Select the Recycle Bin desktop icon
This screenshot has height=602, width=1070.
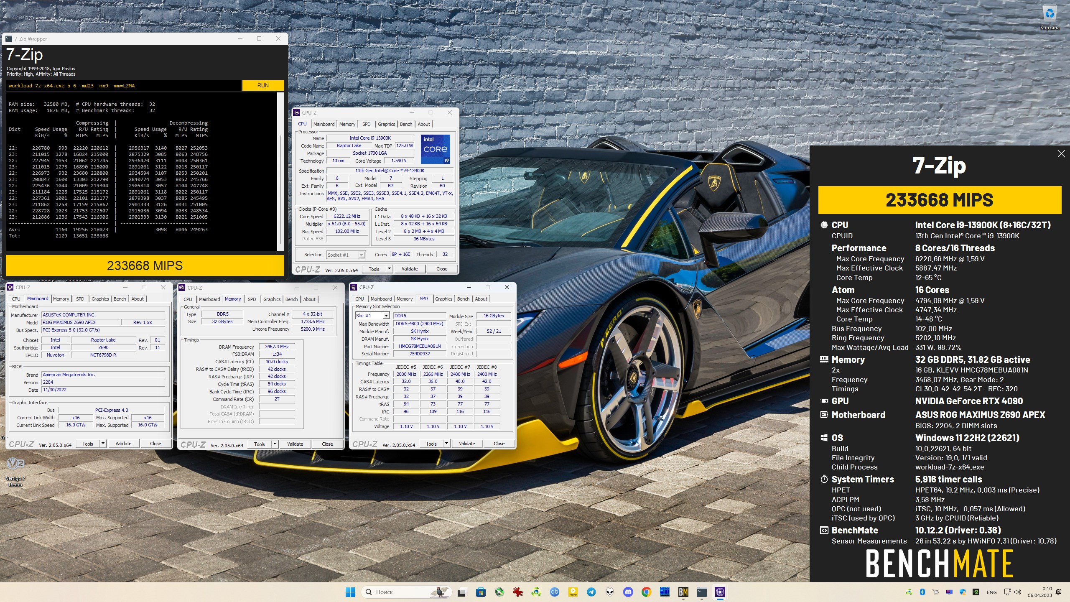click(1050, 18)
